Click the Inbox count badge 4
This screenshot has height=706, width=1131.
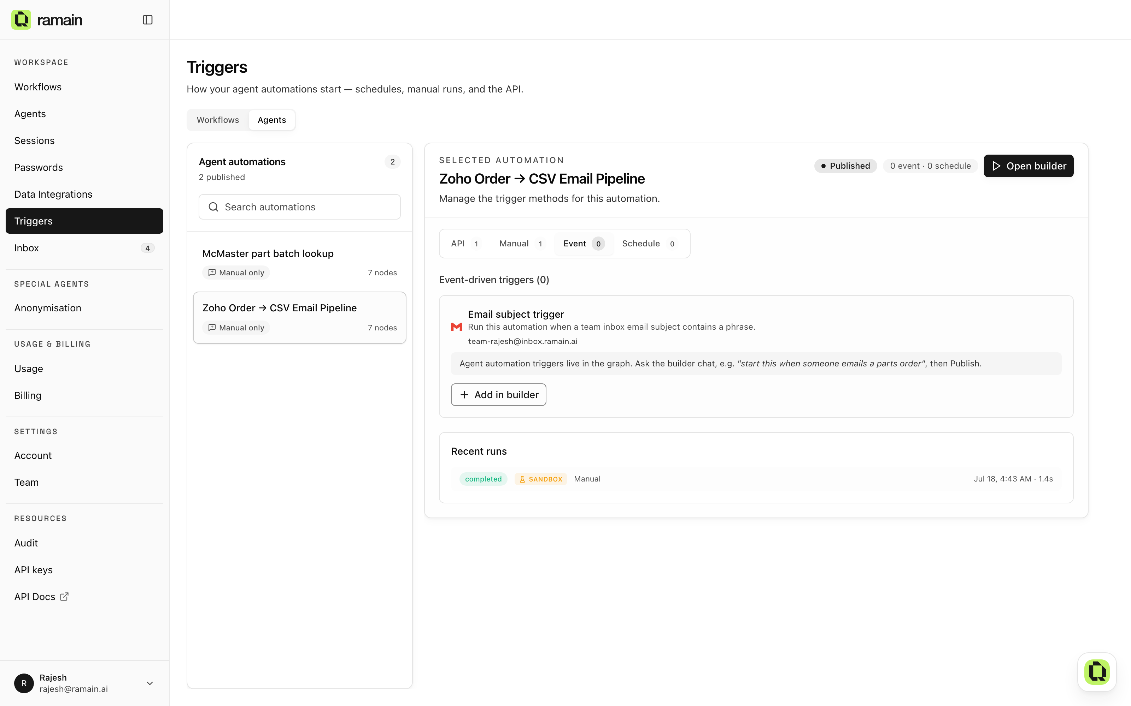point(148,248)
